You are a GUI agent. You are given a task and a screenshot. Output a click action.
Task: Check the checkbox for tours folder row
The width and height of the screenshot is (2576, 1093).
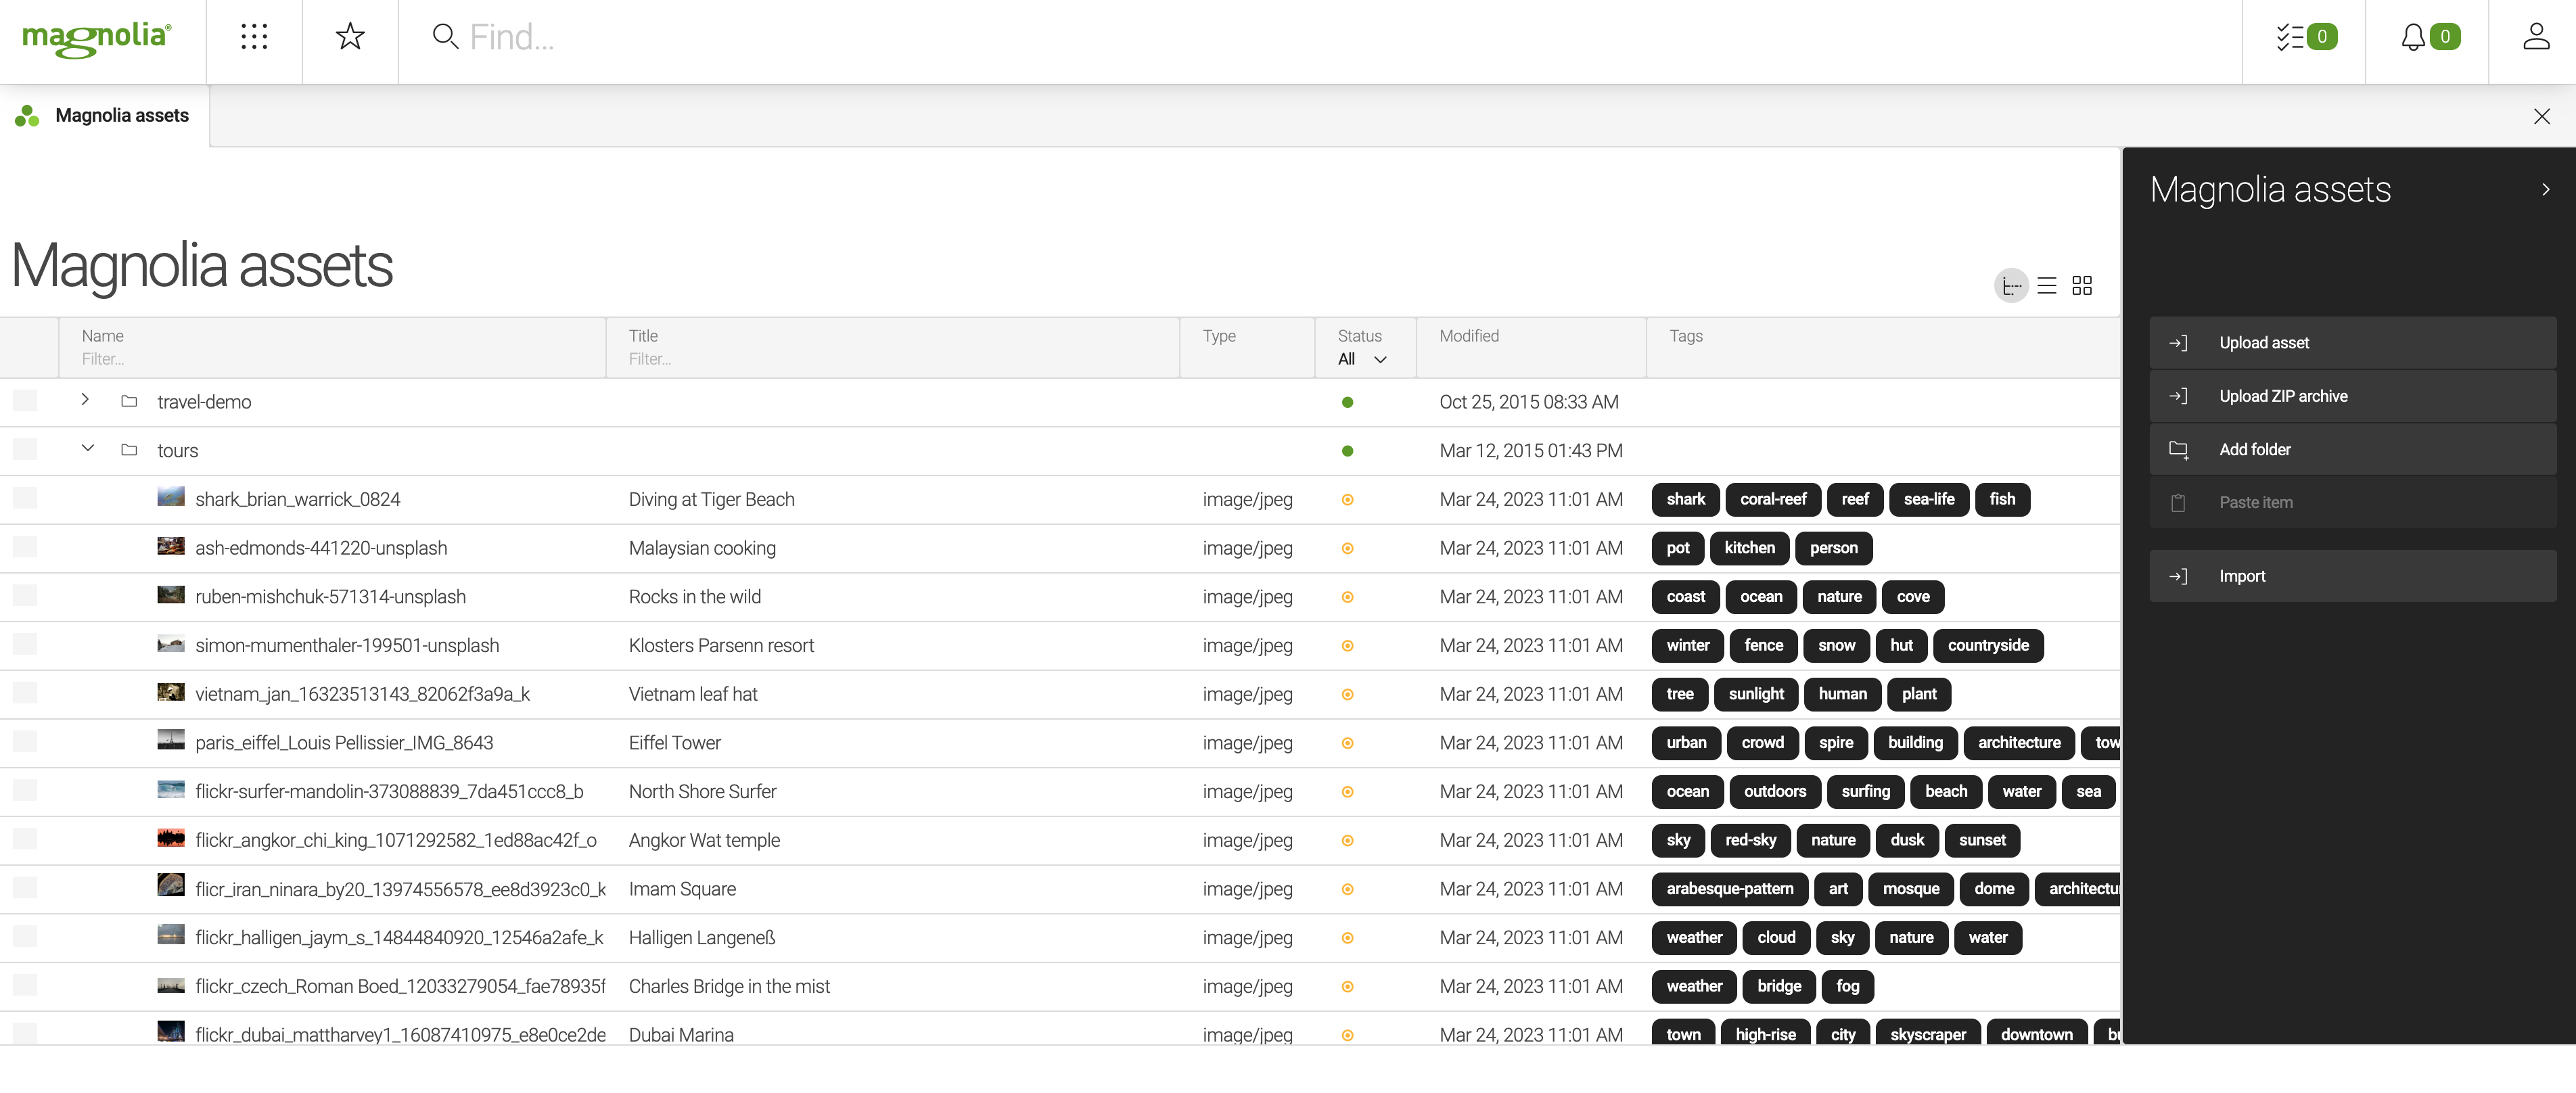pyautogui.click(x=24, y=449)
